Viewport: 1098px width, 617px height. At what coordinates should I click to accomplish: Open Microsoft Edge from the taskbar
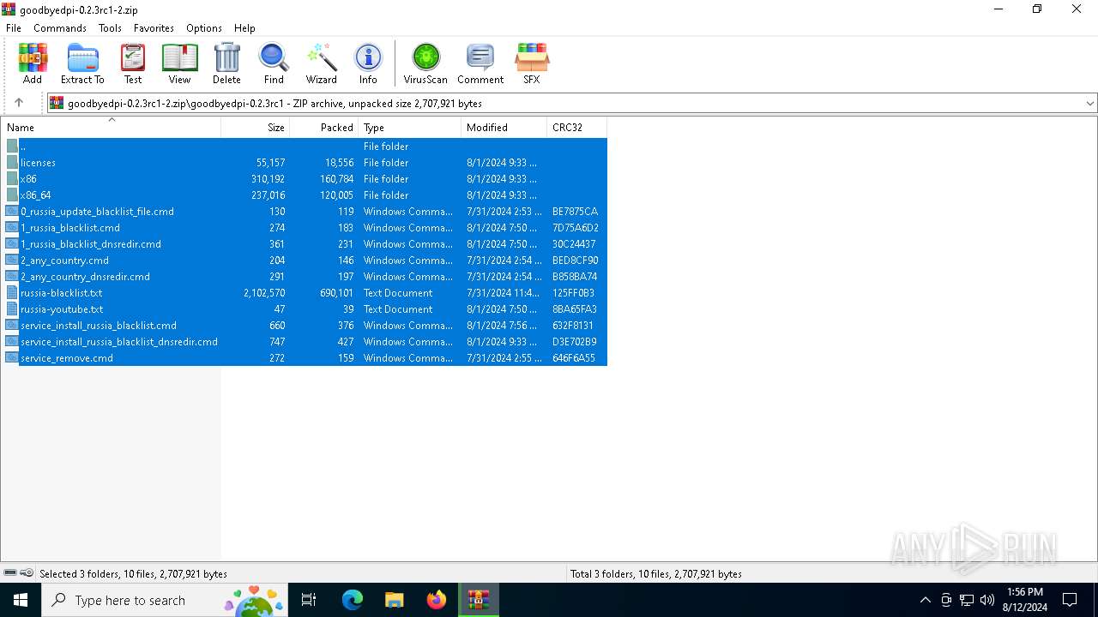(x=353, y=600)
